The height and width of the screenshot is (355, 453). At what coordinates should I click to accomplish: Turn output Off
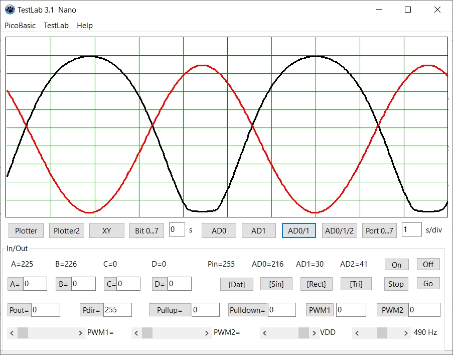click(428, 264)
